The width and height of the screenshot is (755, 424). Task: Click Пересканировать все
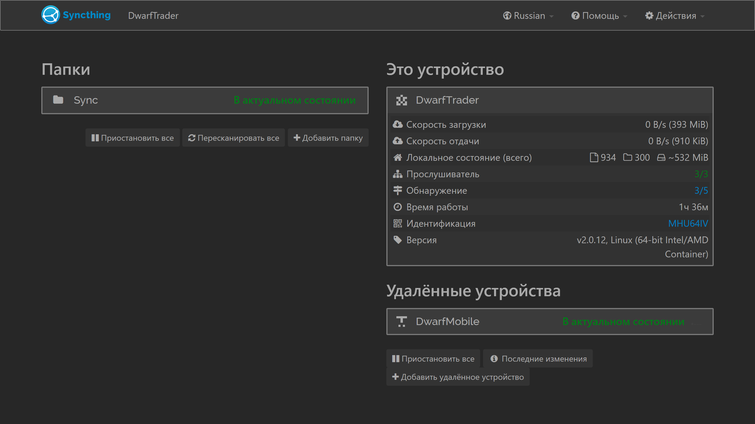click(x=233, y=138)
